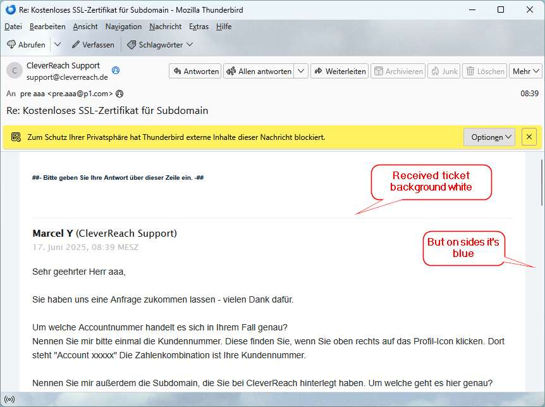Screen dimensions: 545x407
Task: Click the text Marcel Y (CleverReach Support)
Action: 104,233
